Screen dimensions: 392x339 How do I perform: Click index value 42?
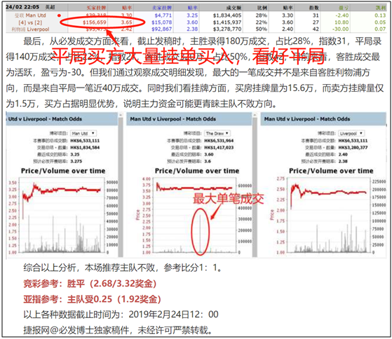click(x=316, y=29)
